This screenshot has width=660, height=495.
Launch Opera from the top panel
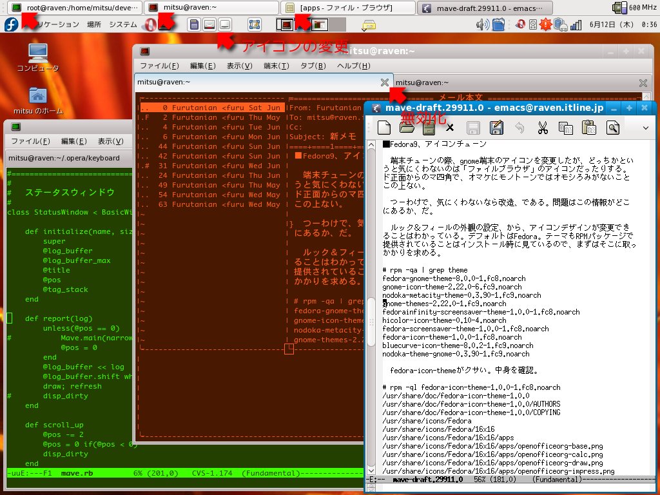point(149,24)
